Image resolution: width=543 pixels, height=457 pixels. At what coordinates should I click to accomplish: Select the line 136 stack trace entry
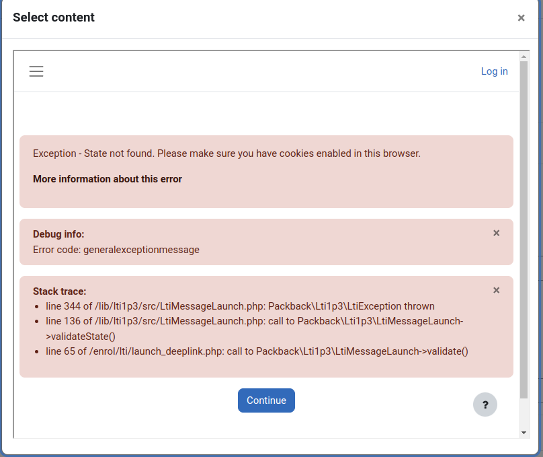pyautogui.click(x=254, y=328)
